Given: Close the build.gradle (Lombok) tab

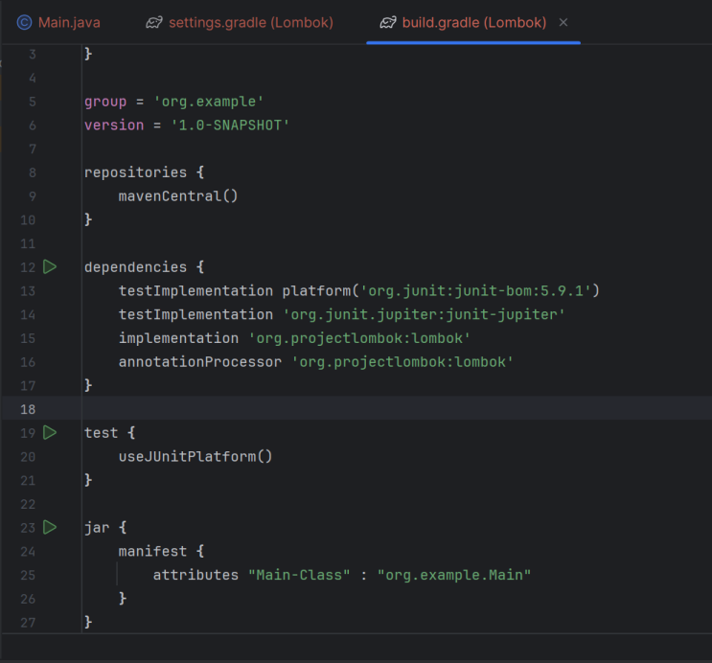Looking at the screenshot, I should click(563, 22).
